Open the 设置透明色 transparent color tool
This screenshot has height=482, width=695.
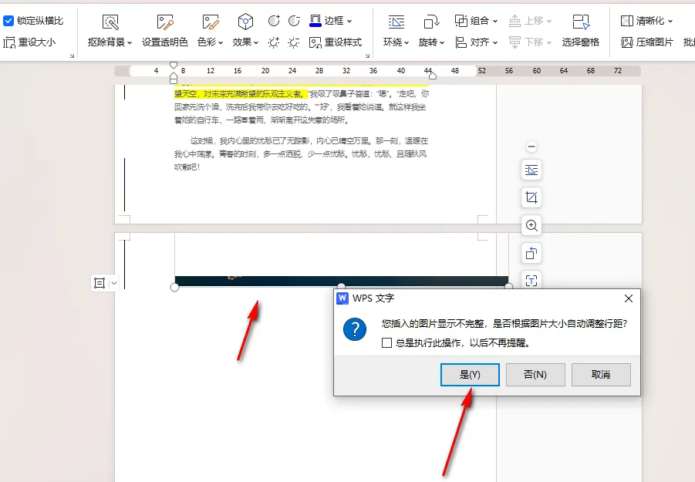tap(164, 31)
